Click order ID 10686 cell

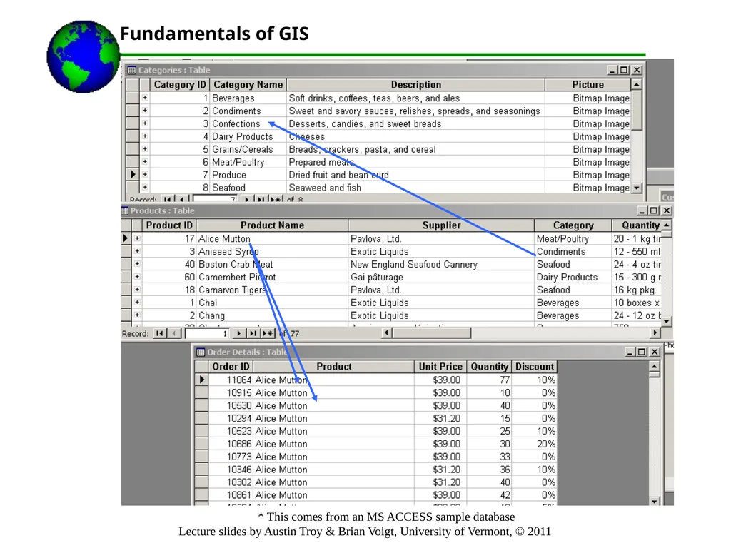click(231, 444)
